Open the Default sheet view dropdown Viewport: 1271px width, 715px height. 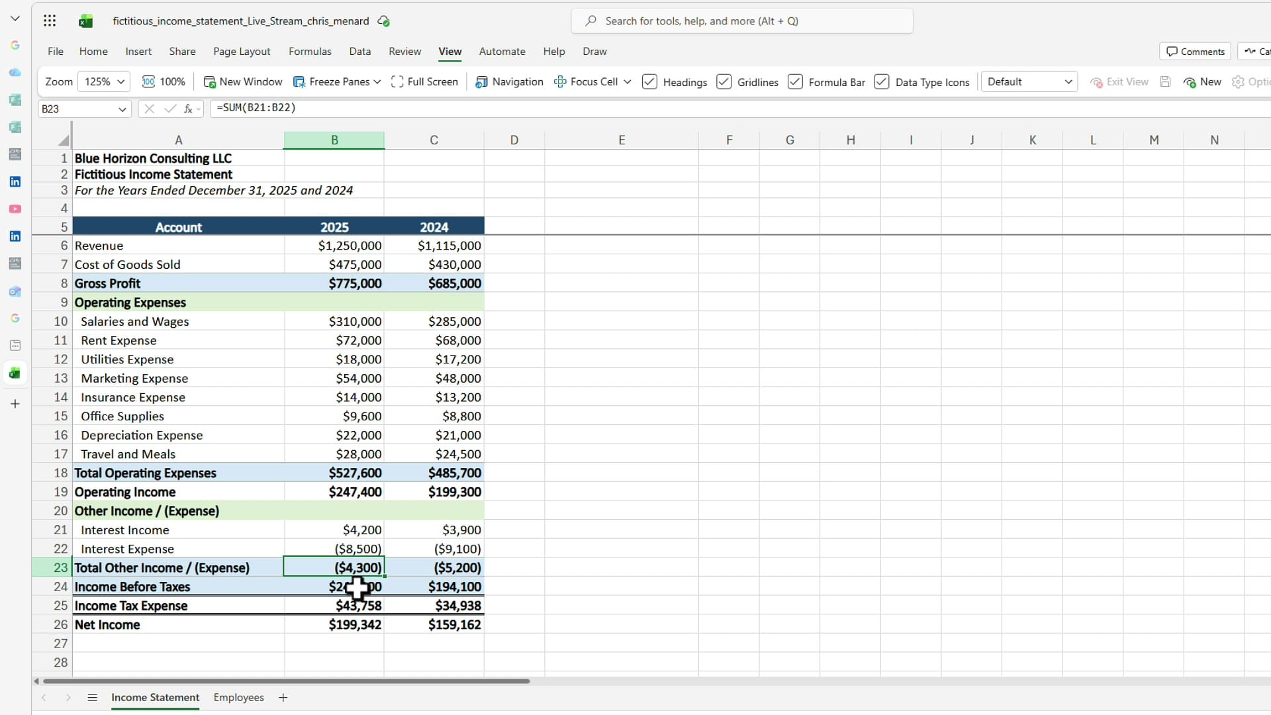1029,81
